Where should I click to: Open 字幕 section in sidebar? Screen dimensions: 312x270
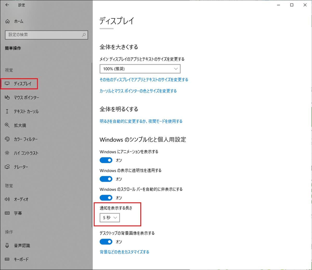pos(18,213)
